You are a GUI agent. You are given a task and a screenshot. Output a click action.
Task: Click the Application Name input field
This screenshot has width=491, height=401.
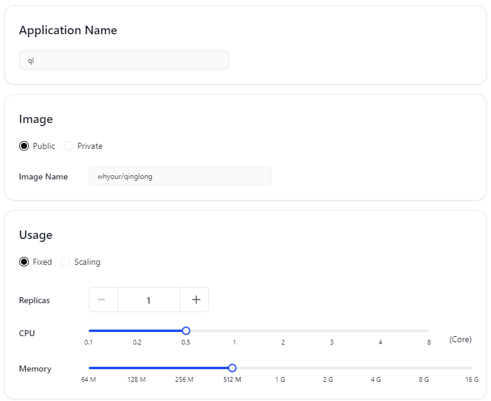(124, 60)
